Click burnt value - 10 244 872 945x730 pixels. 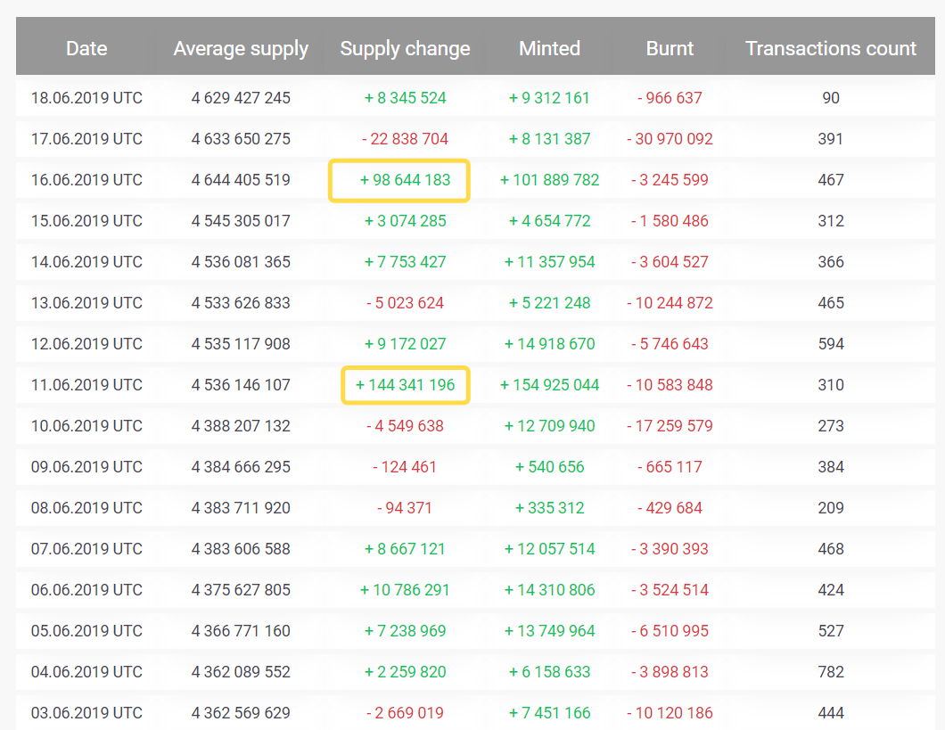(670, 302)
